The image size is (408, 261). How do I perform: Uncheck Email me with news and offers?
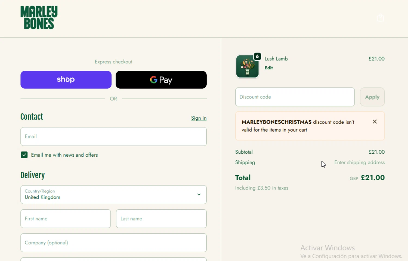point(24,155)
